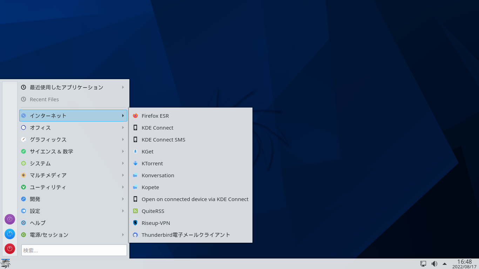Click the blue refresh sidebar button

[x=10, y=234]
